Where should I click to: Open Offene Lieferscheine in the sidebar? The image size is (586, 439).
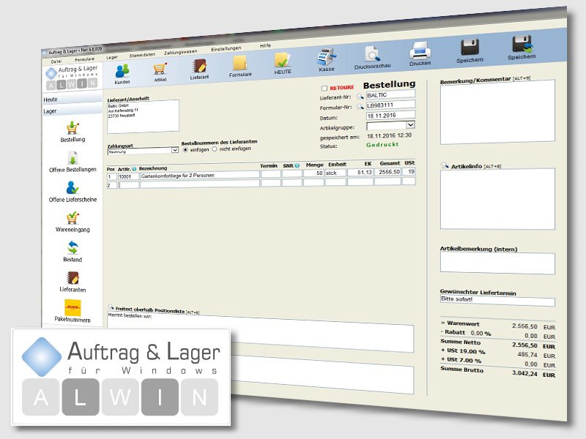[73, 192]
